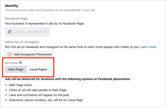Click the Add Instagram Placement button label
166x108 pixels.
pyautogui.click(x=33, y=54)
